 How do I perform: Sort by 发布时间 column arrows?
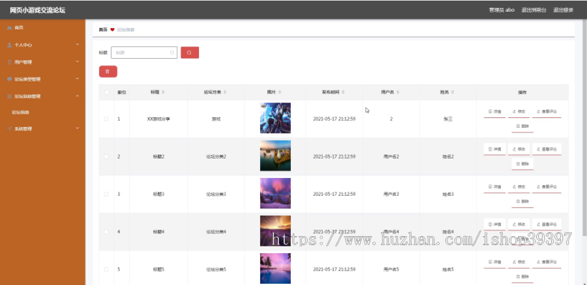pyautogui.click(x=343, y=92)
